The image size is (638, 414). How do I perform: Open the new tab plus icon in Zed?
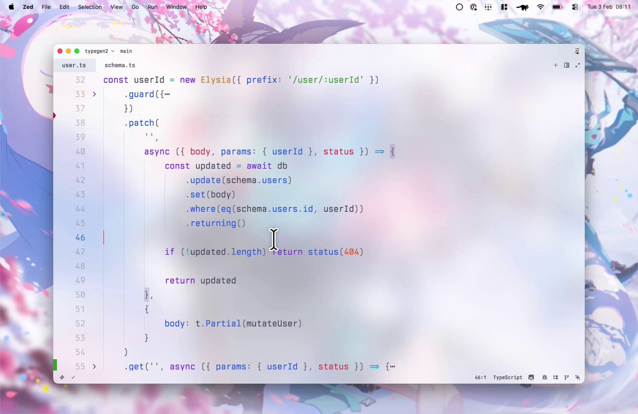click(x=556, y=65)
